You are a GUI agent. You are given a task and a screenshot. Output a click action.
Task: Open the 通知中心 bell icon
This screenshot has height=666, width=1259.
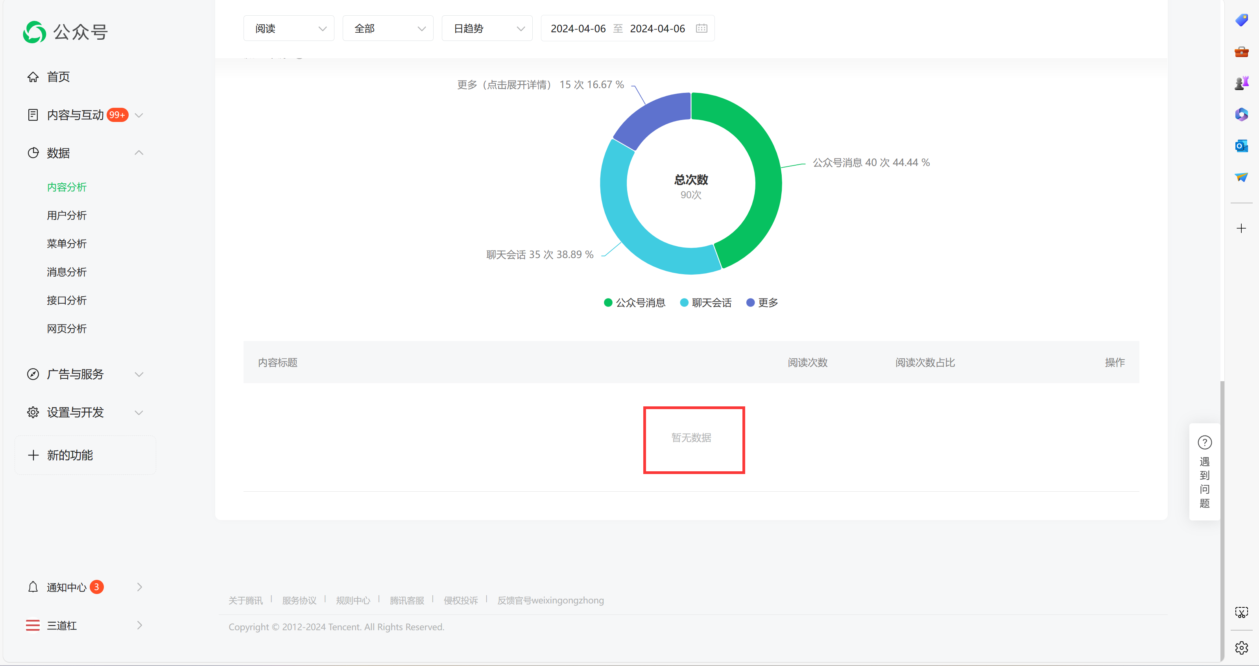click(33, 587)
